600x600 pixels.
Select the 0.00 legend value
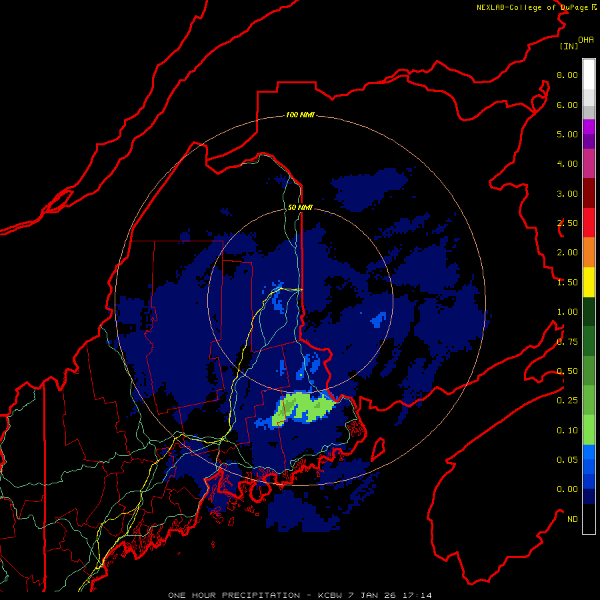click(567, 489)
